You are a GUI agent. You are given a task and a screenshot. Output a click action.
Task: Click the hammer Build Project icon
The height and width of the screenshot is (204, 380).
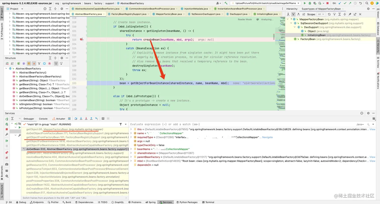[226, 3]
